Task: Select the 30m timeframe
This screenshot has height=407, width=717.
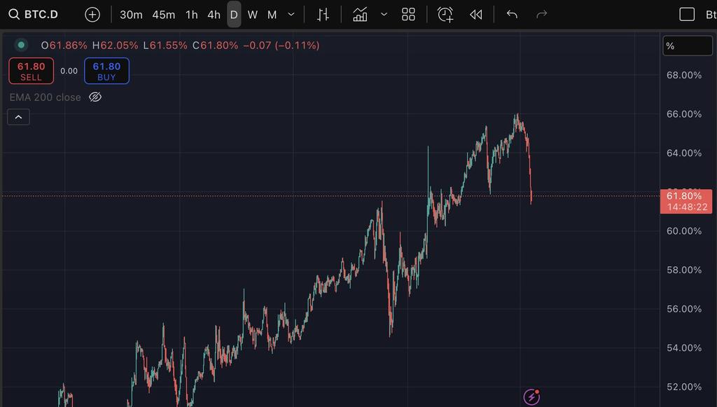Action: [x=131, y=15]
